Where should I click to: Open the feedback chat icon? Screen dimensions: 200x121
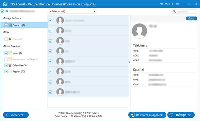click(171, 4)
